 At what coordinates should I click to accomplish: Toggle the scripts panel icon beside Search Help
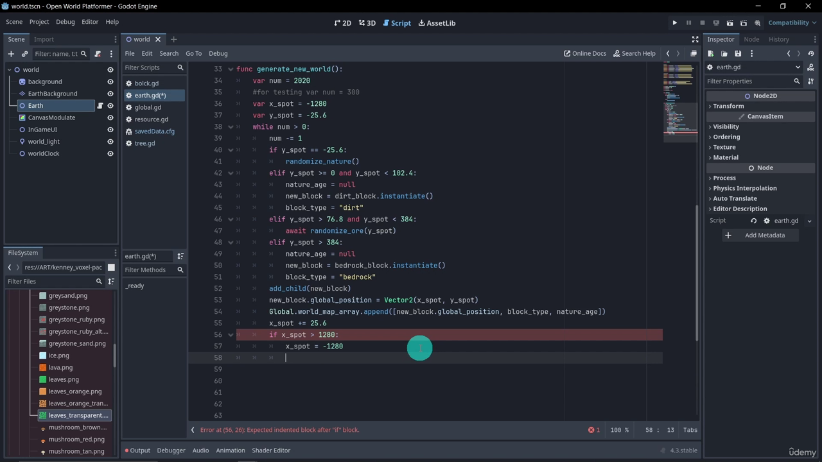point(693,53)
